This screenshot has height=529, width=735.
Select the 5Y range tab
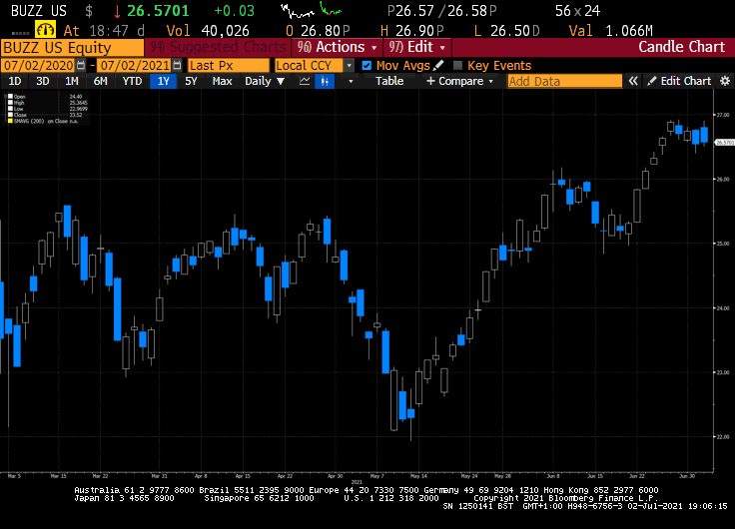pos(191,81)
